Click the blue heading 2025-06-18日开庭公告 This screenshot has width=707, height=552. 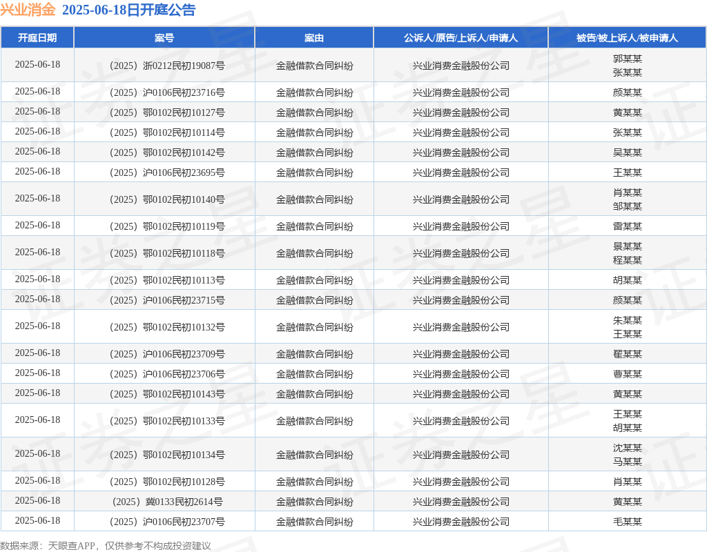click(x=128, y=10)
